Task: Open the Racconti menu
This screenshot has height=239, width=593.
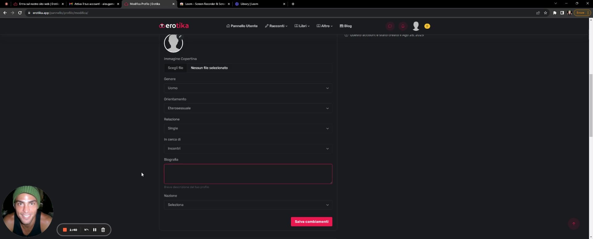Action: 276,26
